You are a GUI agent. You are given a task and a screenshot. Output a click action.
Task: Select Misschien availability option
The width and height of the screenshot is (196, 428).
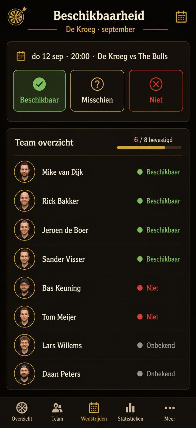(97, 91)
